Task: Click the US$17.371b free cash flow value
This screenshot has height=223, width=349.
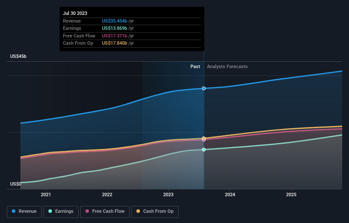Action: tap(114, 36)
